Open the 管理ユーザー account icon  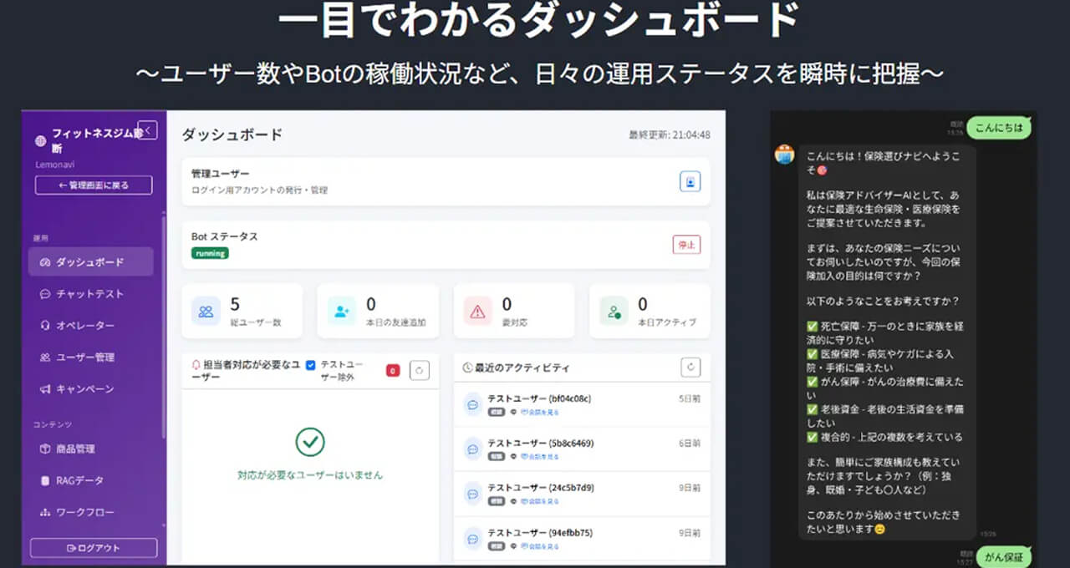pos(689,181)
